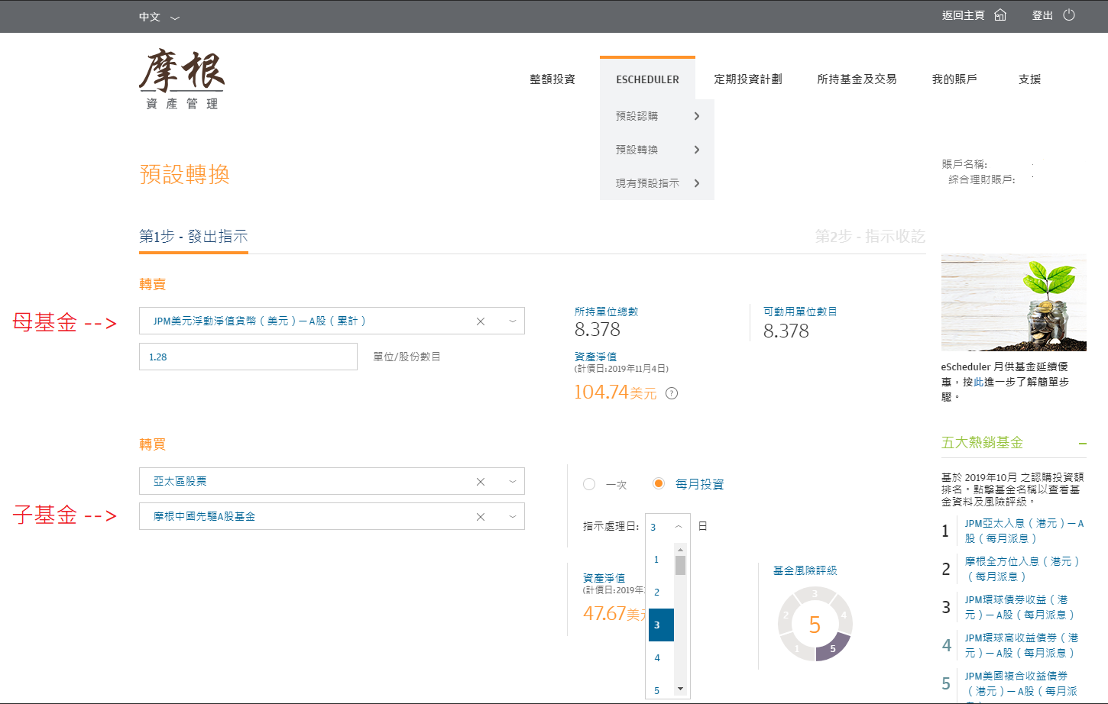Select the 每月投資 radio option
The width and height of the screenshot is (1108, 704).
click(x=659, y=483)
